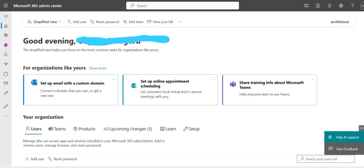Click Give Feedback button
This screenshot has width=364, height=168.
coord(344,149)
